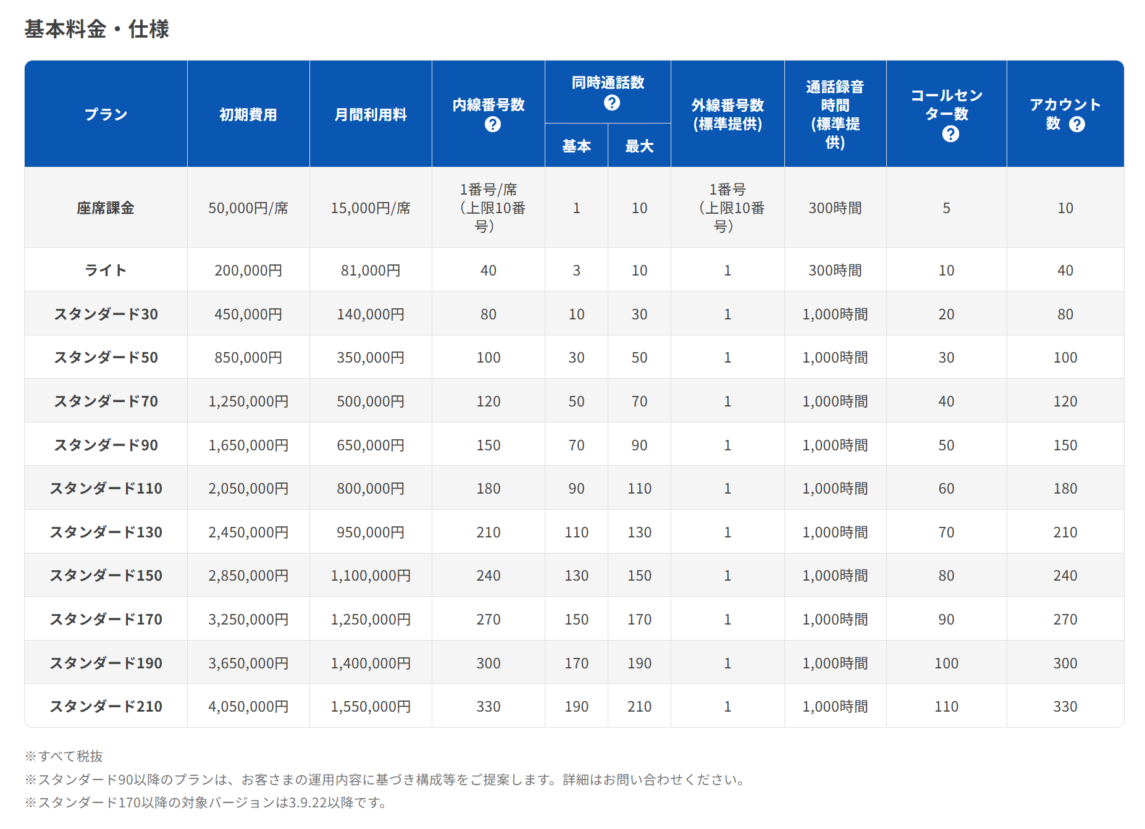Click the 月間利用料 column header
Screen dimensions: 1145x829
coord(370,114)
